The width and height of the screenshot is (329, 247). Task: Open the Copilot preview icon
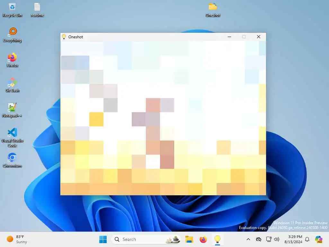(x=319, y=239)
